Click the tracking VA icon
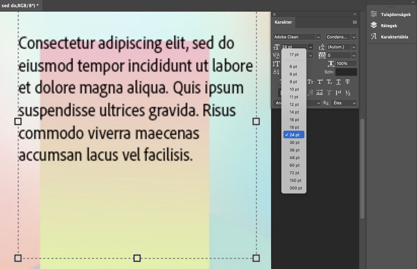 click(x=322, y=55)
